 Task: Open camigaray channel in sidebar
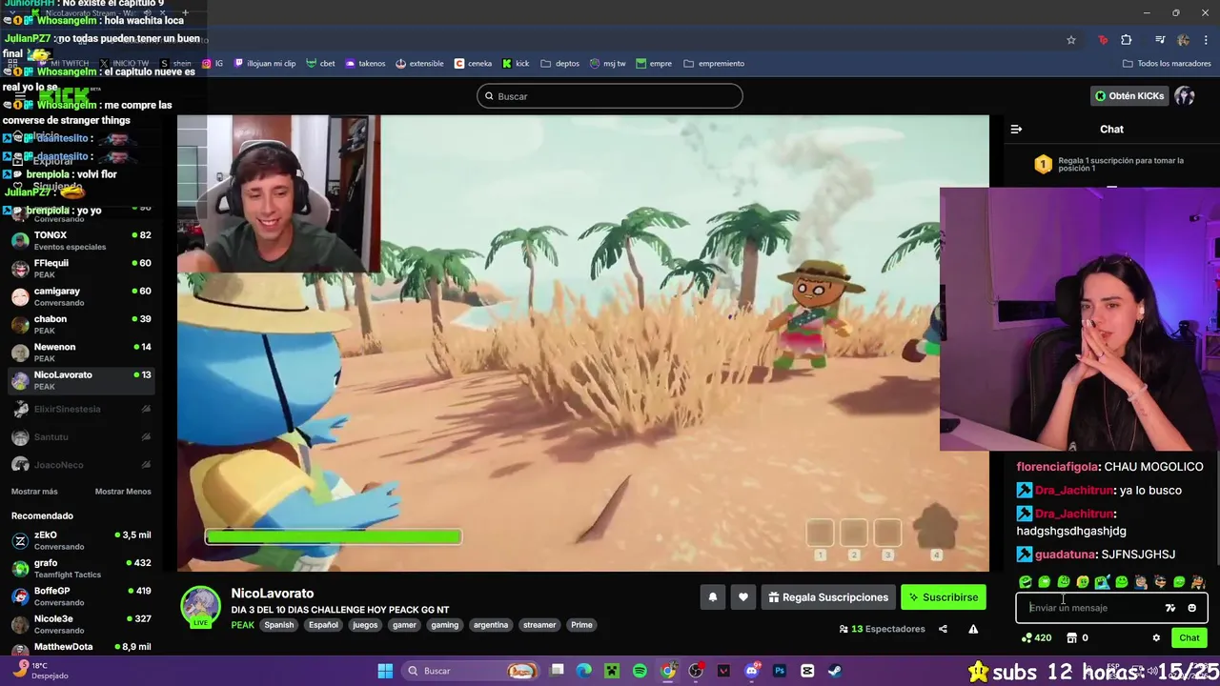pyautogui.click(x=81, y=296)
